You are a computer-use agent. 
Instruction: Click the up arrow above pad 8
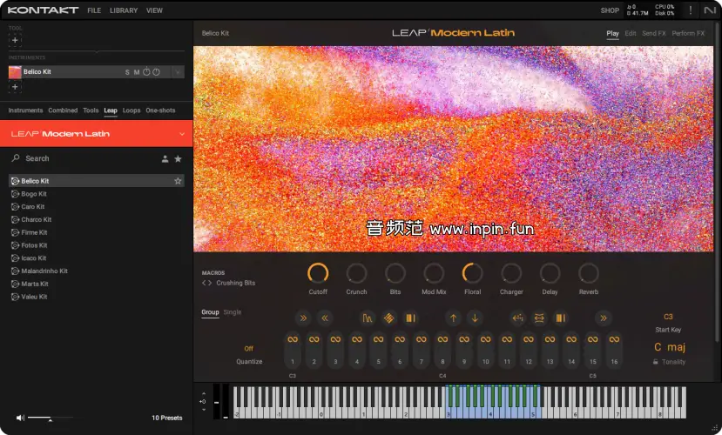point(453,318)
